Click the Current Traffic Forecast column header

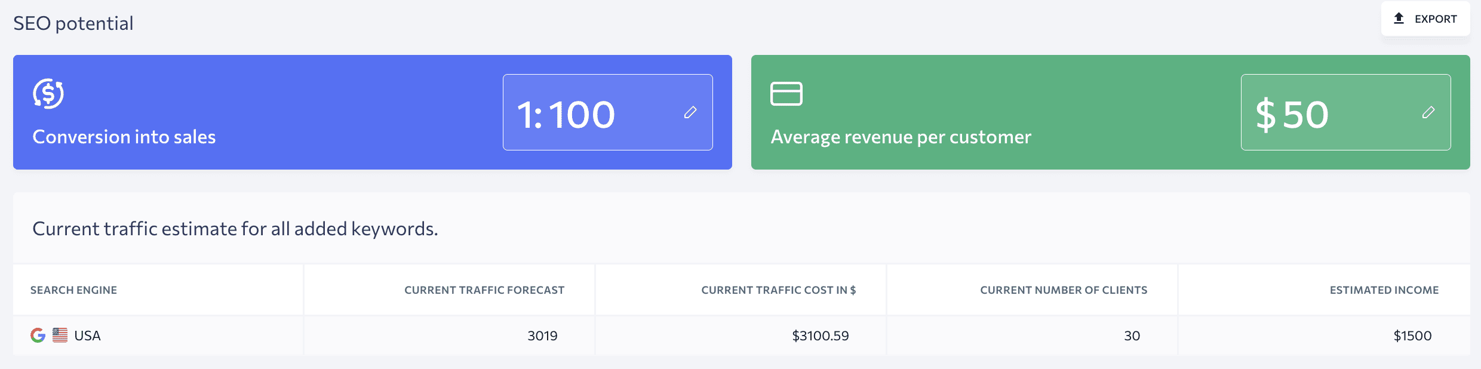484,290
